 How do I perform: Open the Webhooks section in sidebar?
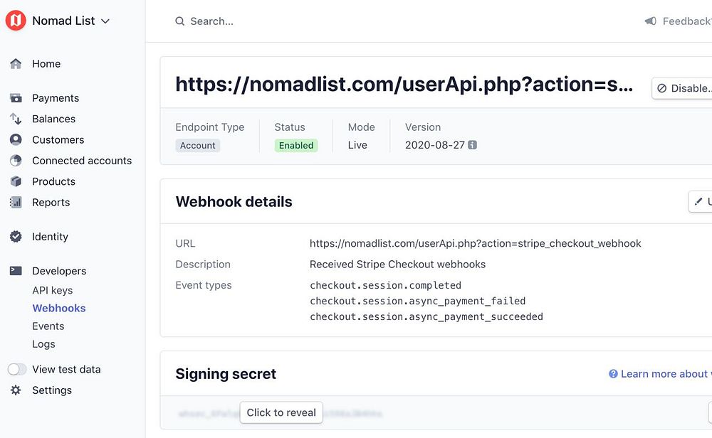(x=59, y=309)
